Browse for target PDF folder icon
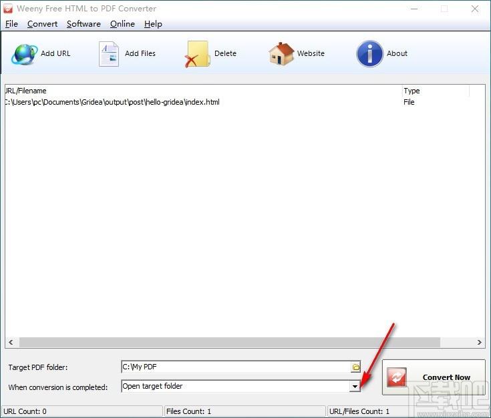 [355, 367]
